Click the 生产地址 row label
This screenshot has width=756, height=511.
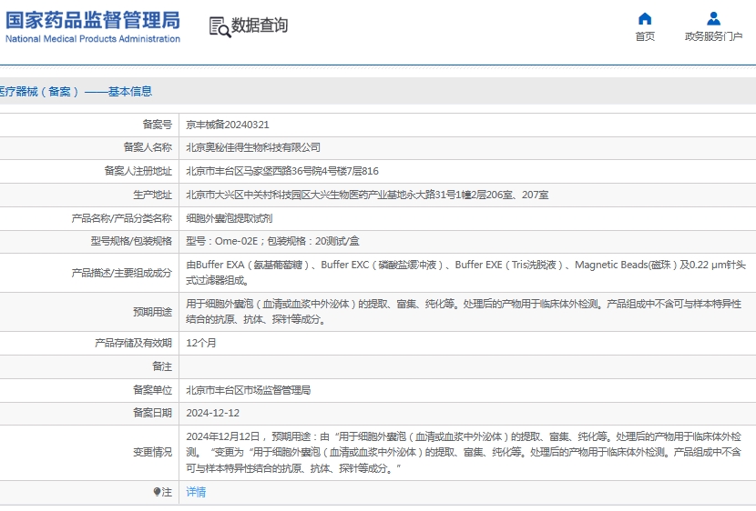pos(152,195)
